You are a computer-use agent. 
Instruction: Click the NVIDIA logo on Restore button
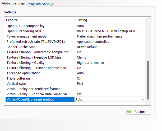[x=129, y=112]
